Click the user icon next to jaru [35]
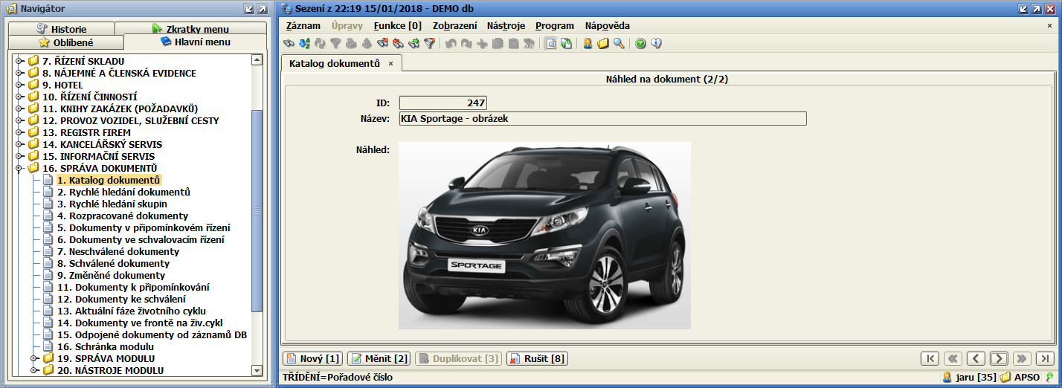The width and height of the screenshot is (1062, 388). pos(947,377)
